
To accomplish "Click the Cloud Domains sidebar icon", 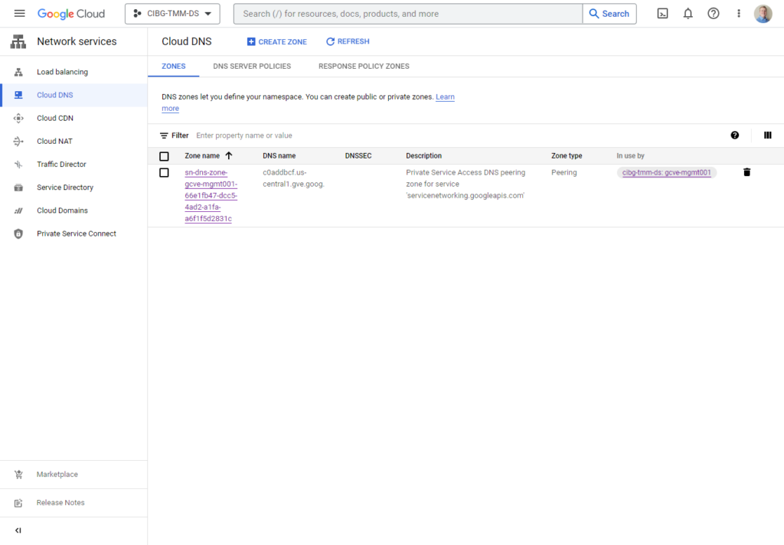I will click(x=18, y=210).
